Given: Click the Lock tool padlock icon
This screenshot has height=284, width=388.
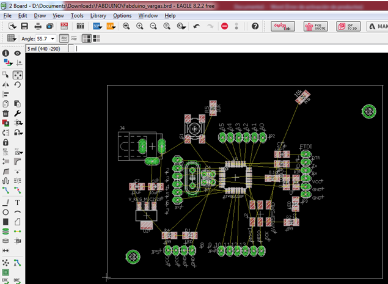Looking at the screenshot, I should [5, 142].
